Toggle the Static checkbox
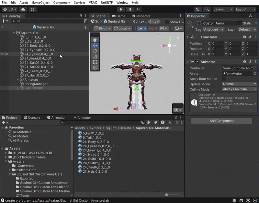 click(x=240, y=23)
